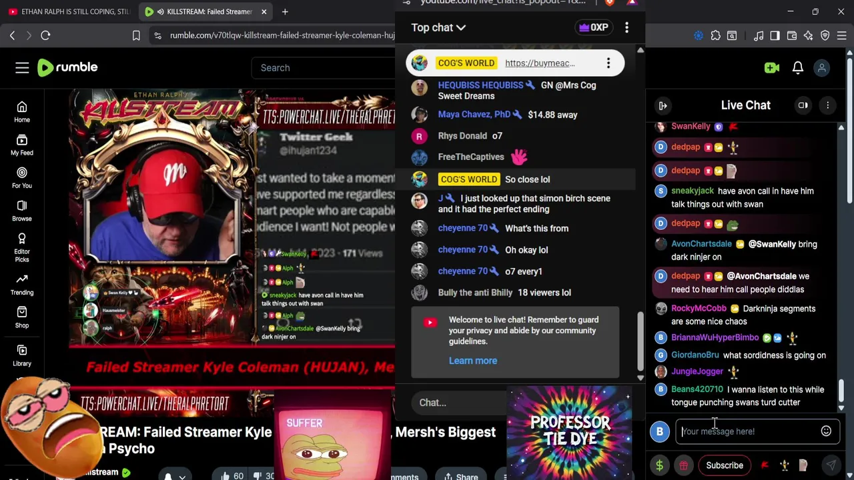Switch to the ETHAN RALPH IS STILL COPING tab
The height and width of the screenshot is (480, 854).
[x=69, y=11]
